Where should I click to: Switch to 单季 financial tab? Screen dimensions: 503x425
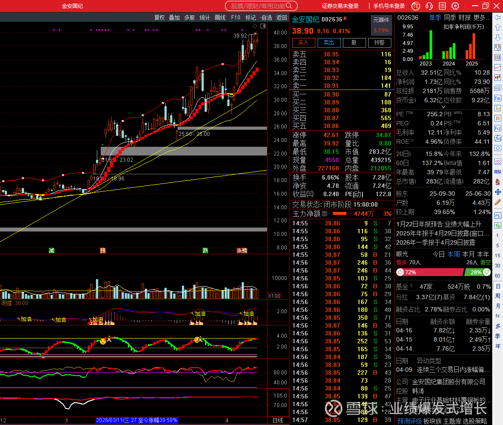tap(435, 17)
